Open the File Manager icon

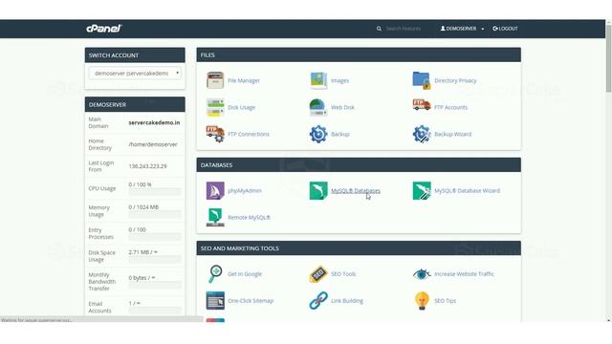[x=215, y=80]
